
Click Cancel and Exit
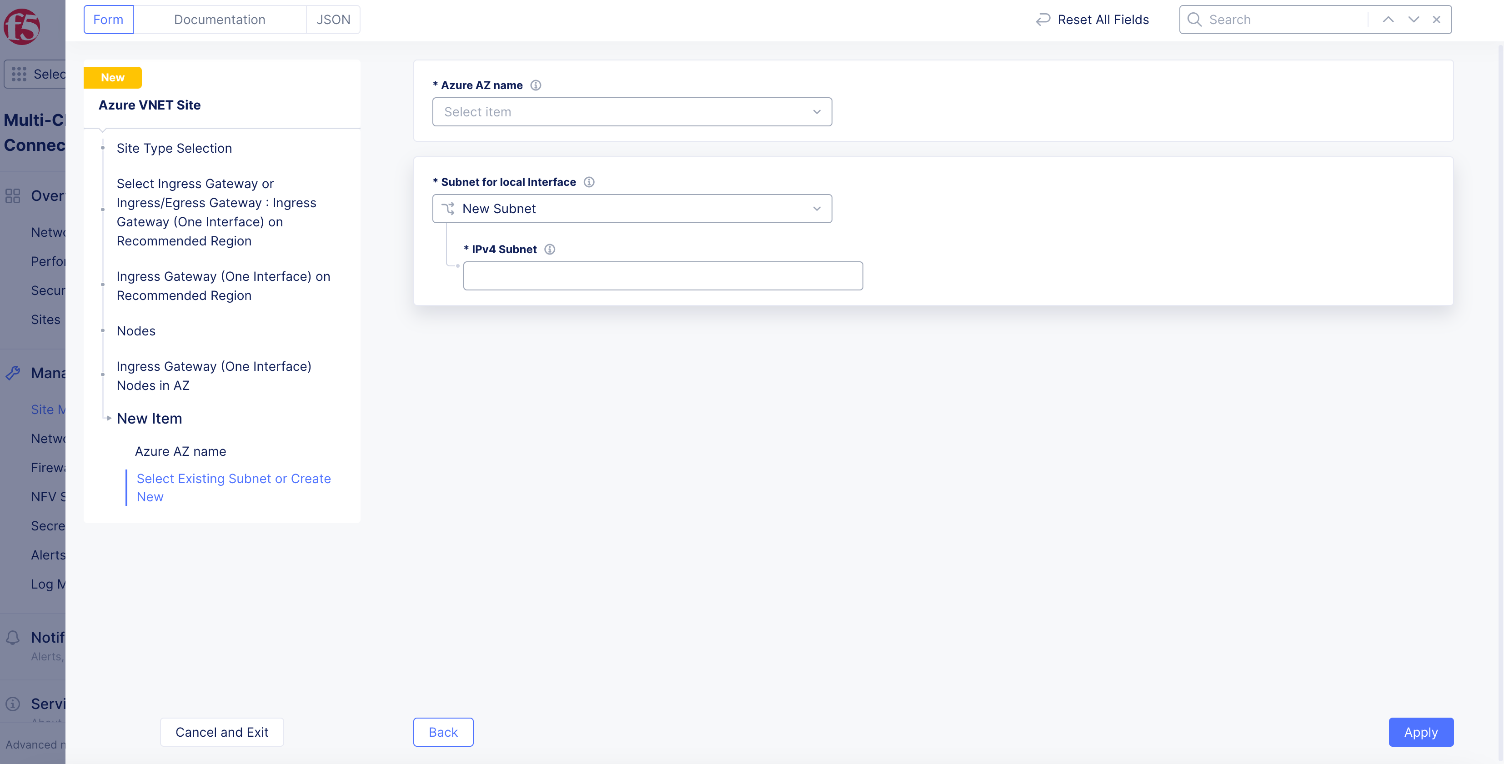[x=221, y=732]
